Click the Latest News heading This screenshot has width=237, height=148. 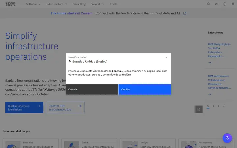(215, 33)
